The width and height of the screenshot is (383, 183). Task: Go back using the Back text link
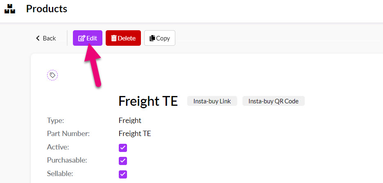(x=49, y=38)
